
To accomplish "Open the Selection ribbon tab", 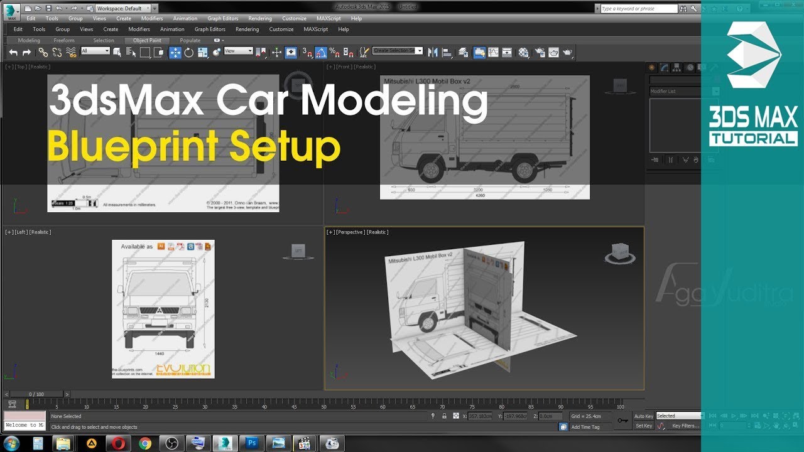I will [x=104, y=40].
